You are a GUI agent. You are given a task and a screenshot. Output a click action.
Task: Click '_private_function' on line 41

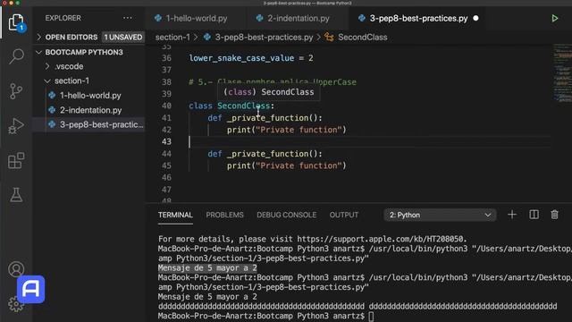point(268,118)
